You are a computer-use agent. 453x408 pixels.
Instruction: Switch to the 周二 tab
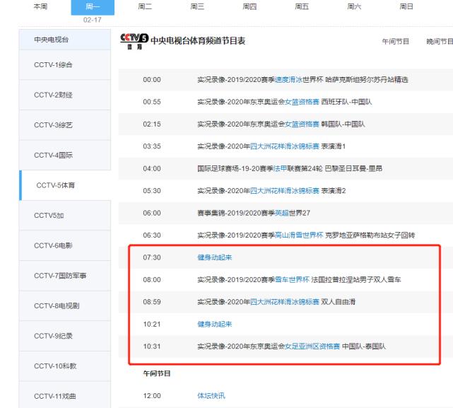[145, 6]
